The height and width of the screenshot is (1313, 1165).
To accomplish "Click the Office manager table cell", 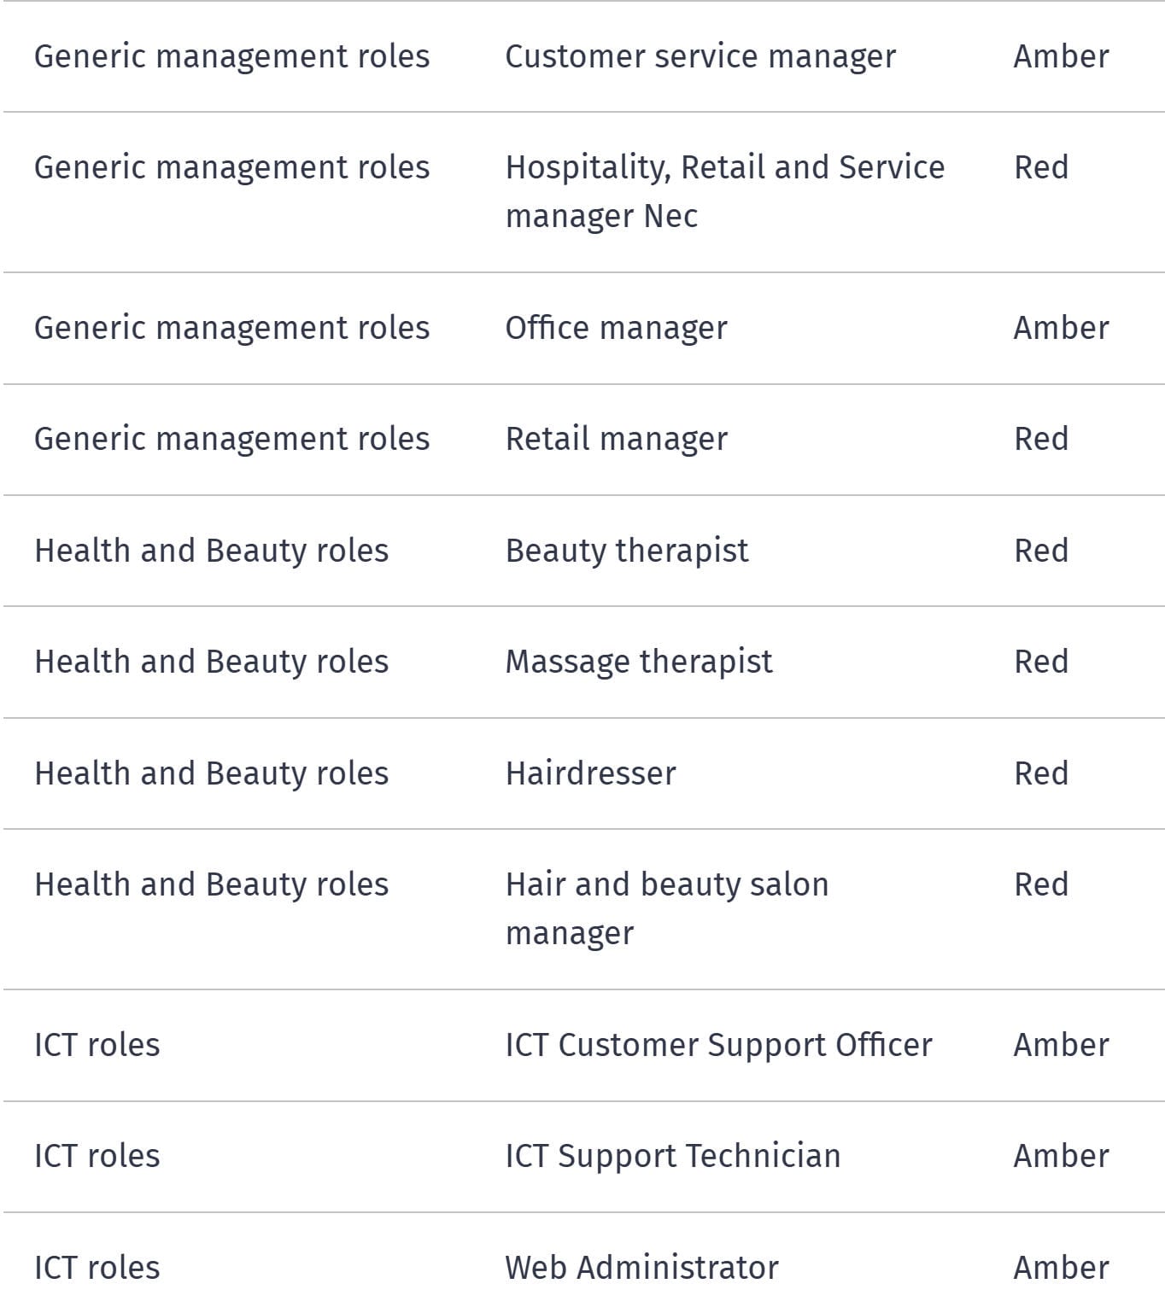I will click(616, 328).
